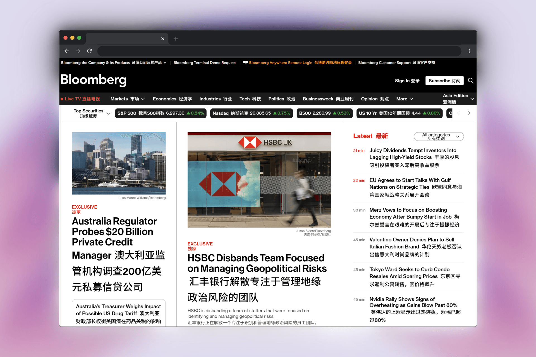Open HSBC Disbands Team headline
The width and height of the screenshot is (536, 357).
point(257,278)
